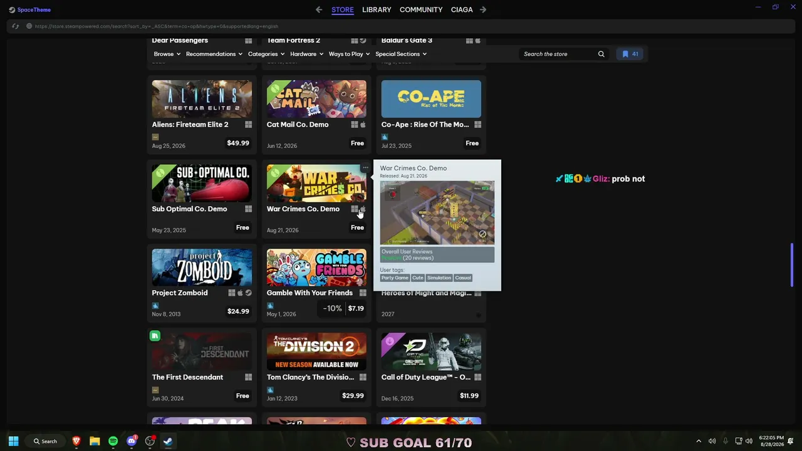Open the taskbar clock showing 6:22:05 PM
802x451 pixels.
coord(771,441)
